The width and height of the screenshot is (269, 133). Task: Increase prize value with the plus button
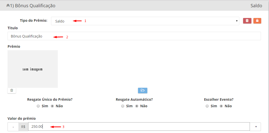click(256, 127)
